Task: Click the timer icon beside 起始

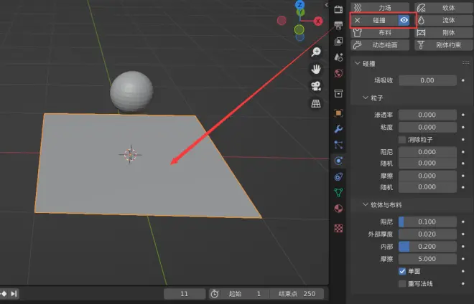Action: coord(214,294)
